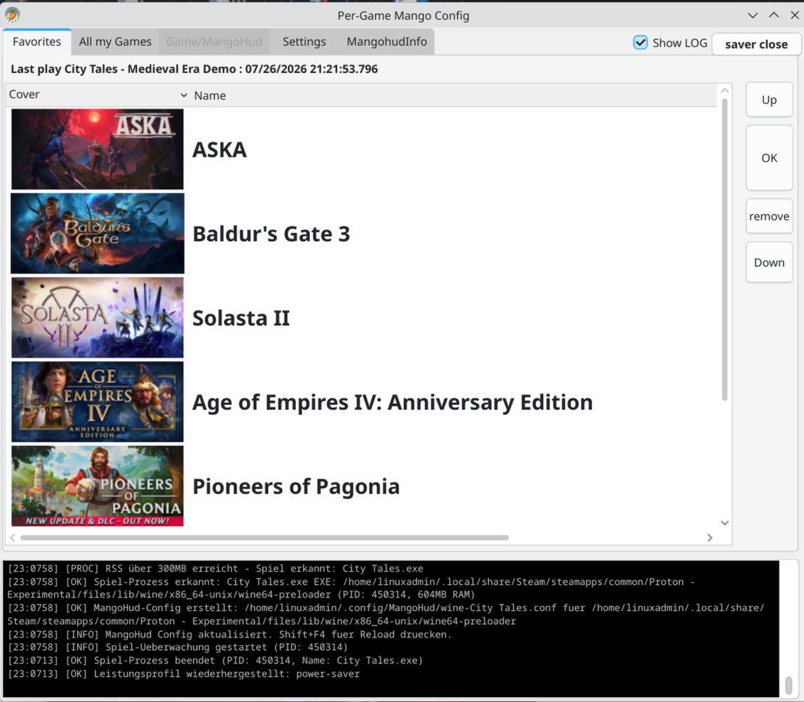Minimize window with title bar down chevron
This screenshot has width=804, height=702.
(753, 15)
